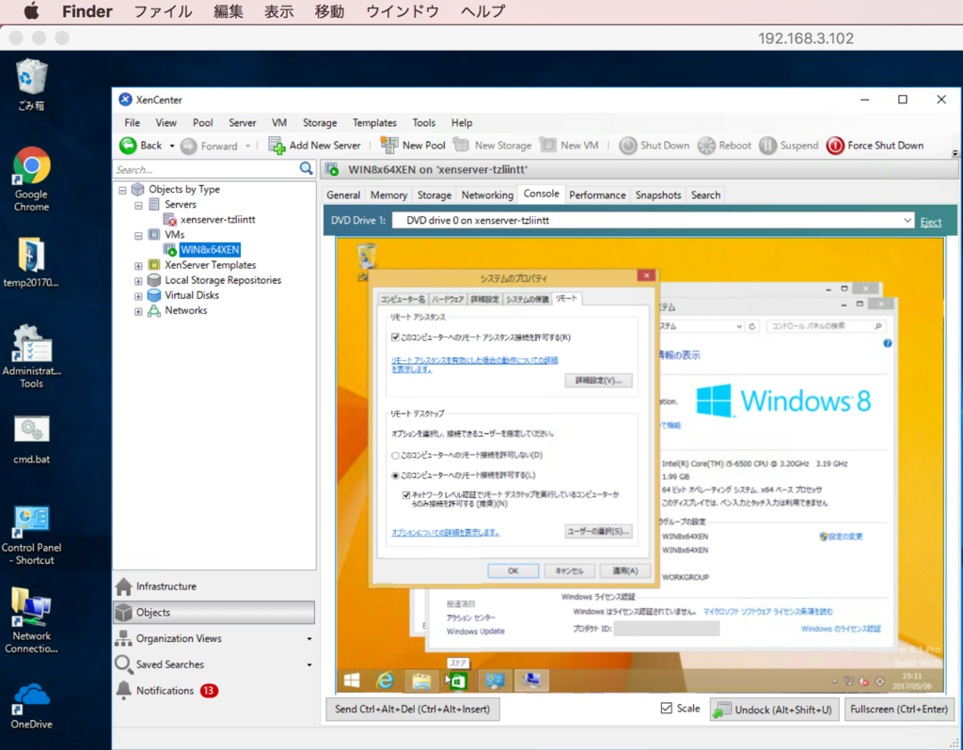The image size is (963, 750).
Task: Select xenserver-tzliintt in the tree
Action: click(217, 220)
